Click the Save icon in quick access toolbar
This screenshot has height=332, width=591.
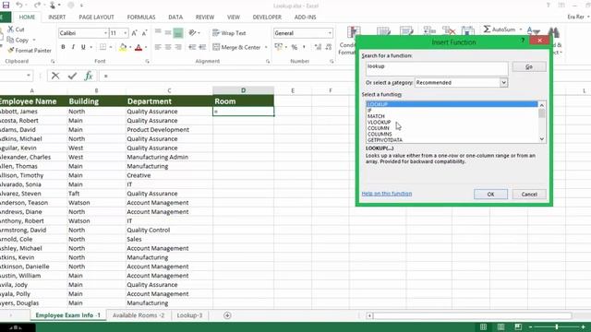[6, 5]
